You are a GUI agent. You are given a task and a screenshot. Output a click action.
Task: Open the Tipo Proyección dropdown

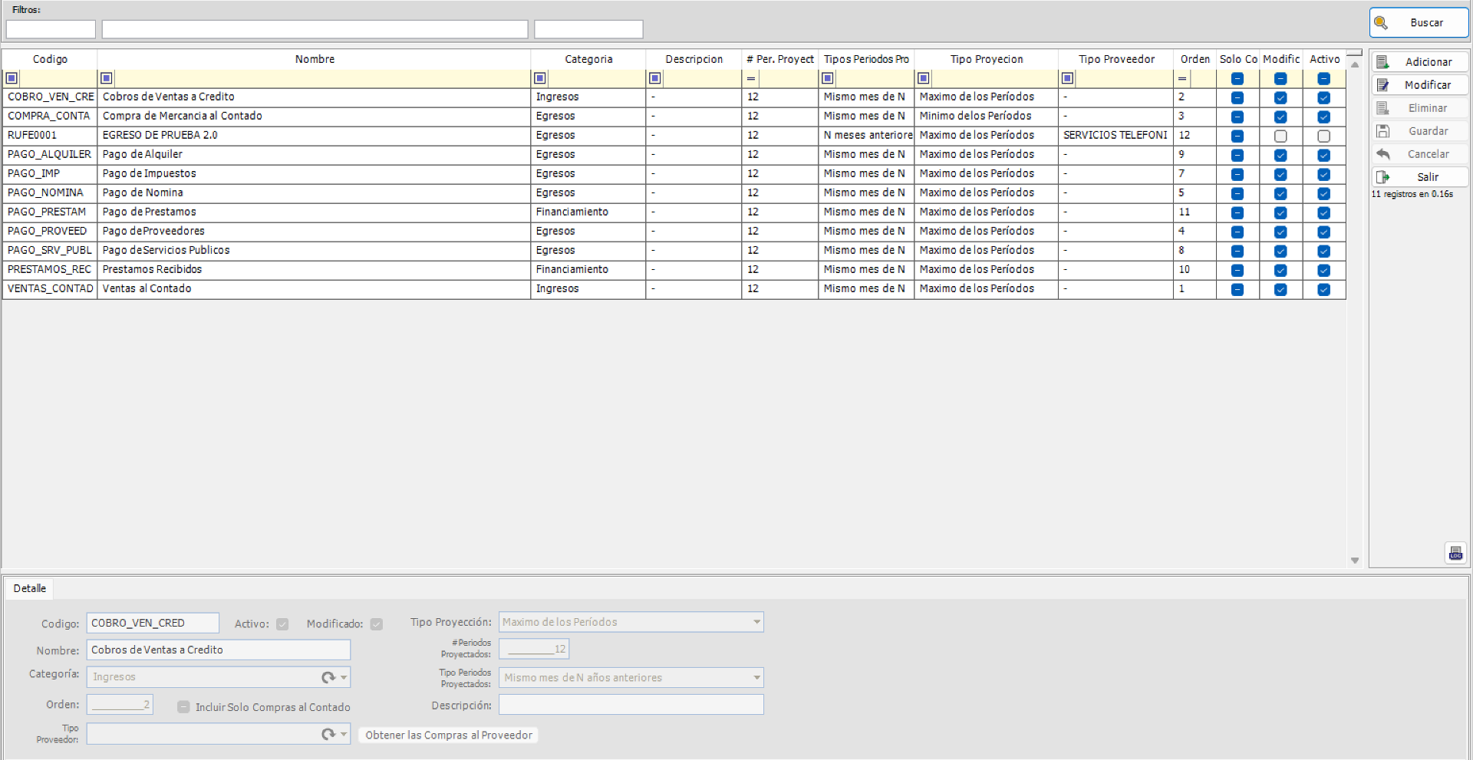[755, 622]
